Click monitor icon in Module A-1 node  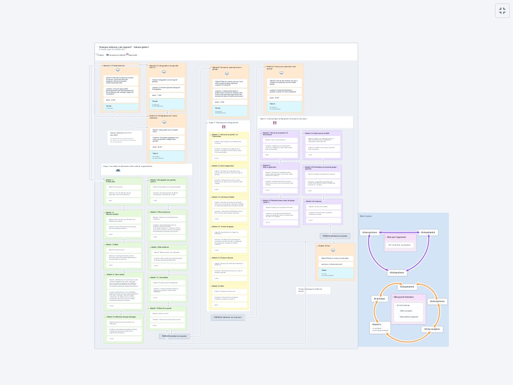118,70
